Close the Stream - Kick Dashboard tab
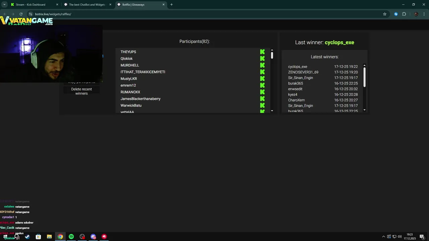This screenshot has height=241, width=429. click(x=57, y=5)
